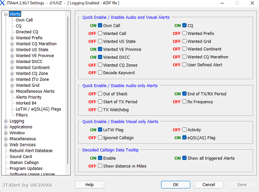Viewport: 259px width, 192px height.
Task: Expand the Logging tree section
Action: click(6, 121)
